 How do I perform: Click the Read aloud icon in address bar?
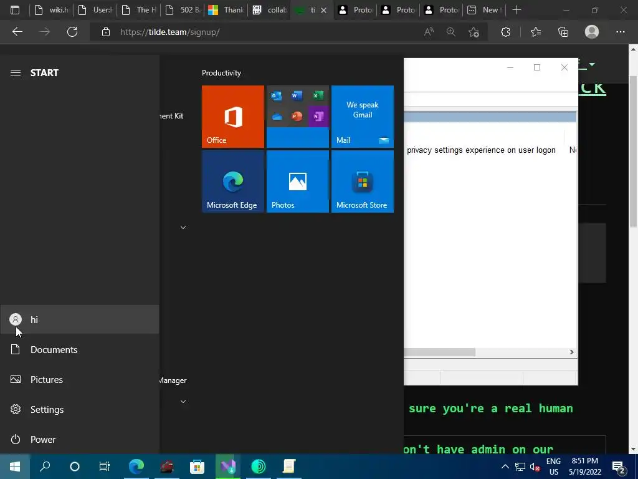[x=429, y=32]
